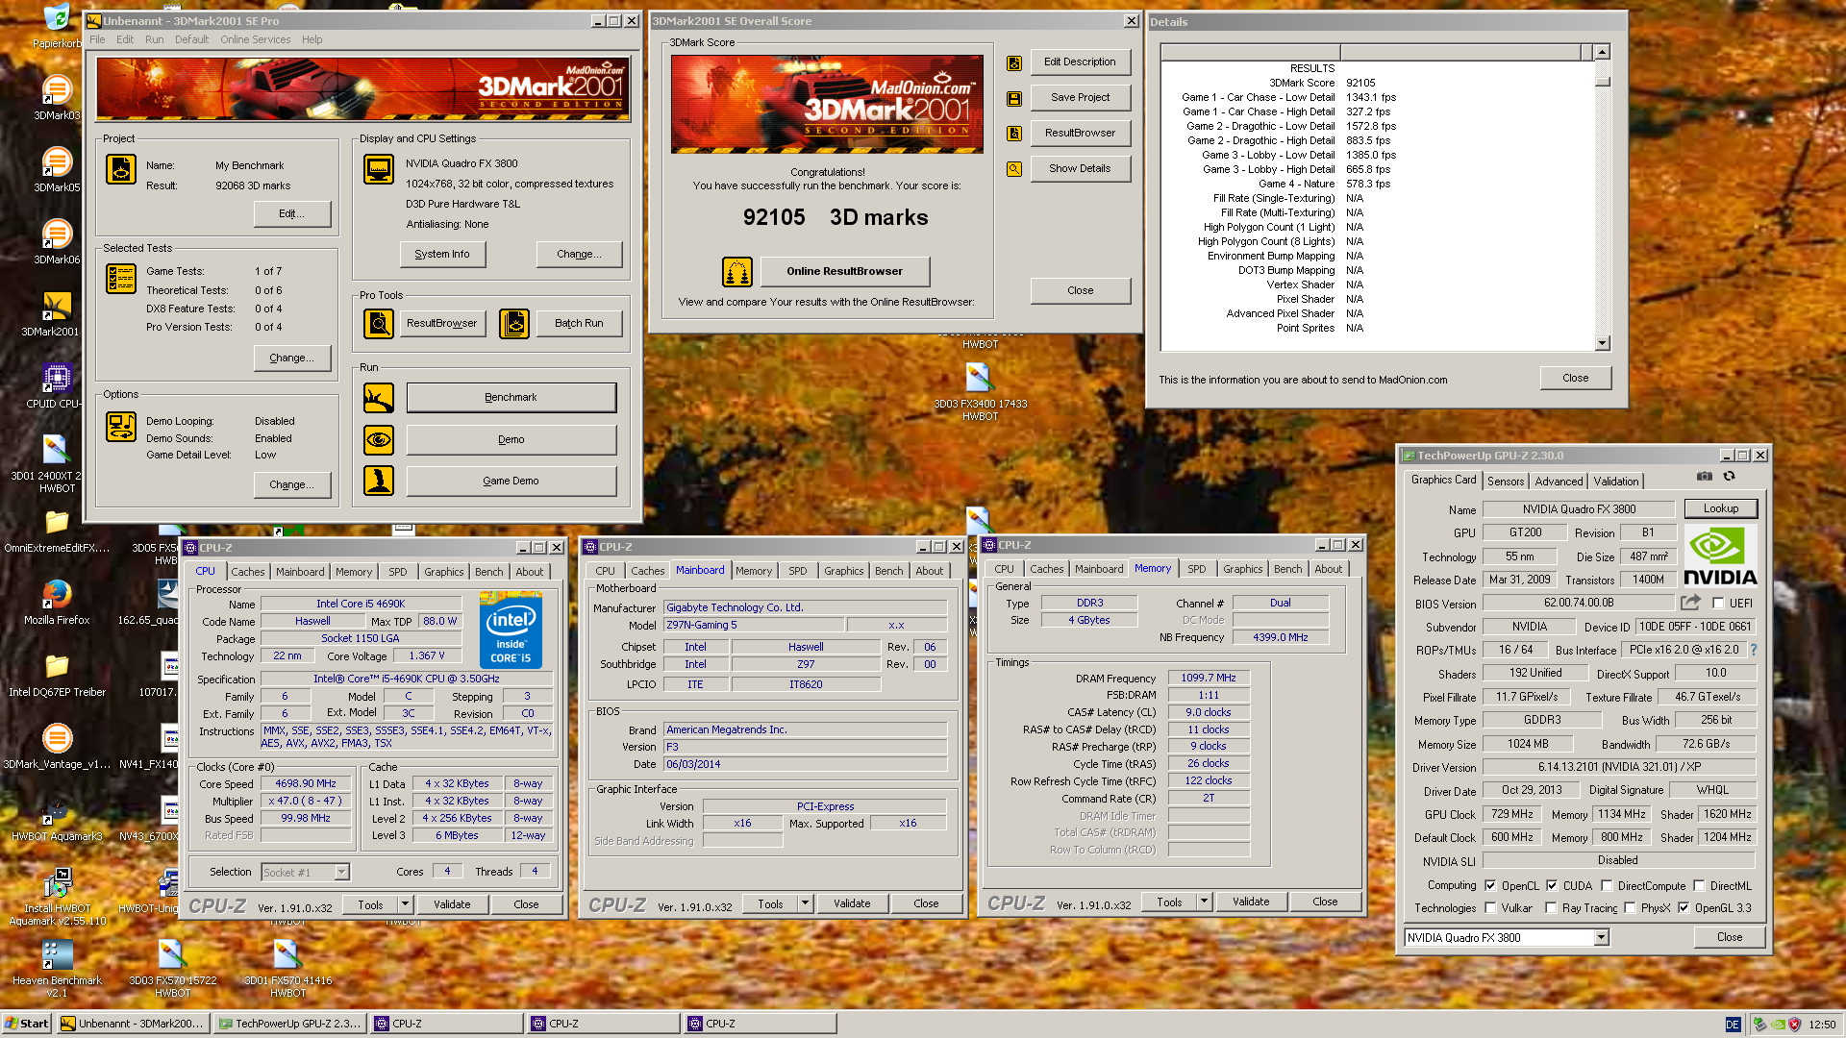Open SPD tab in CPU-Z Memory window

(1196, 570)
